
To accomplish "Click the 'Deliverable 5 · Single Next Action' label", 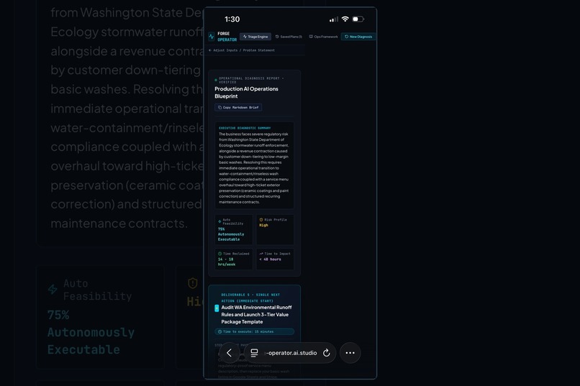I will click(x=250, y=298).
